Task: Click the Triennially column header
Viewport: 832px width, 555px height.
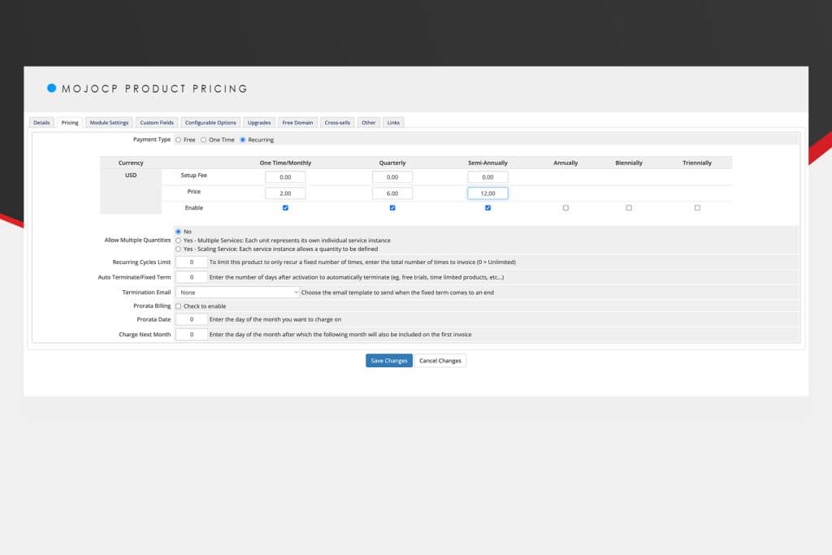Action: point(697,163)
